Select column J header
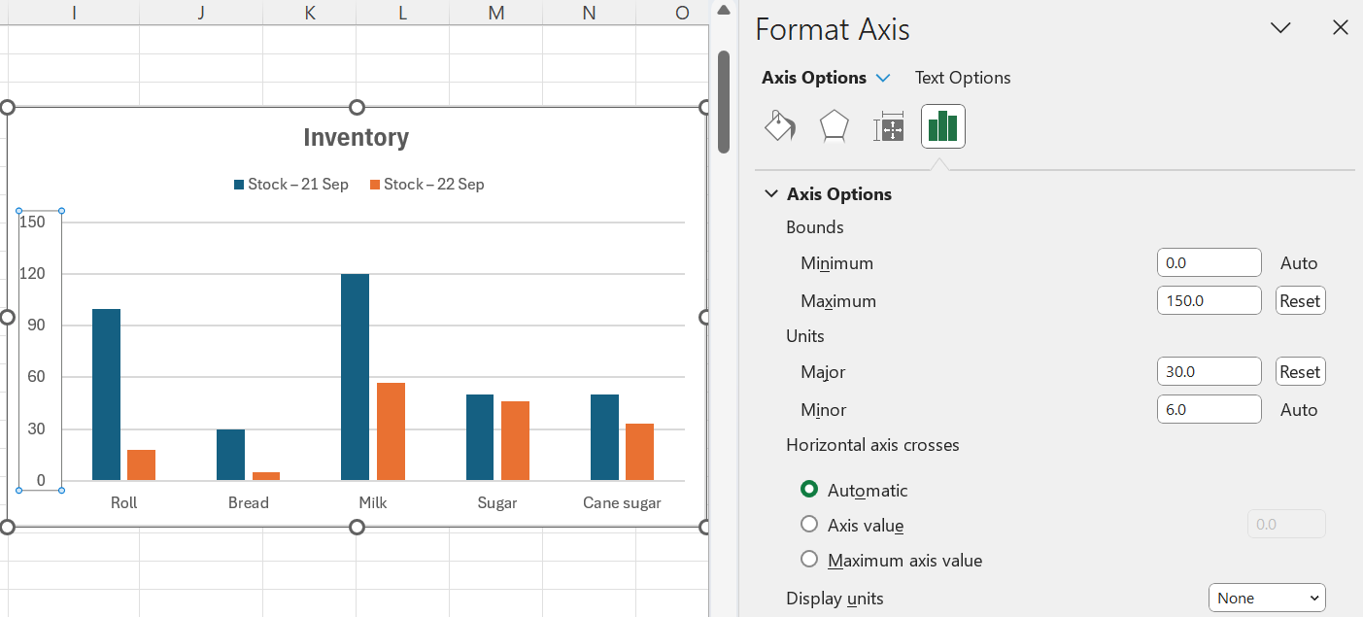The image size is (1363, 617). point(201,13)
